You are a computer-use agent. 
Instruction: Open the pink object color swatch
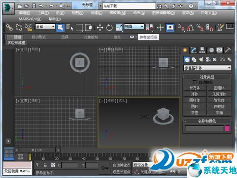228,128
